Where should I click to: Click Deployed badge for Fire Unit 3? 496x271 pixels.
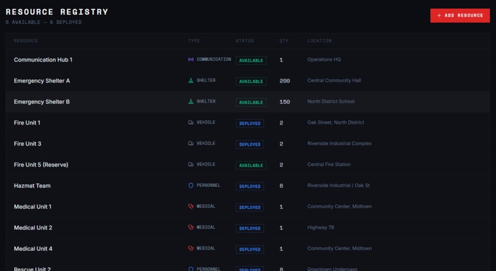250,144
